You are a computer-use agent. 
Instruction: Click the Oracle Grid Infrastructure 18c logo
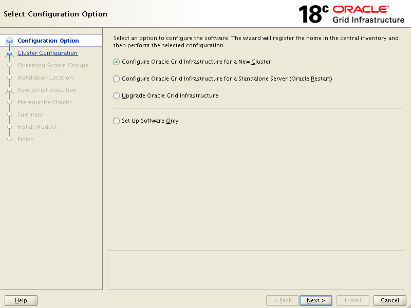pyautogui.click(x=351, y=14)
